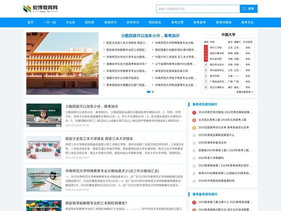Viewport: 281px width, 211px height.
Task: Open 2023高考复习要注意什么 link
Action: click(x=225, y=202)
